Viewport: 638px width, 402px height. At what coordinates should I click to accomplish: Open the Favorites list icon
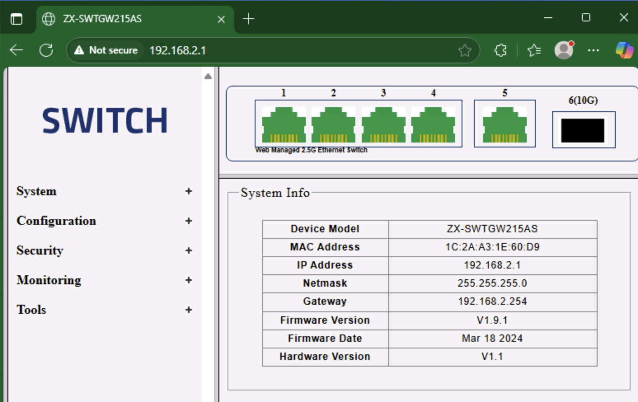pyautogui.click(x=534, y=50)
